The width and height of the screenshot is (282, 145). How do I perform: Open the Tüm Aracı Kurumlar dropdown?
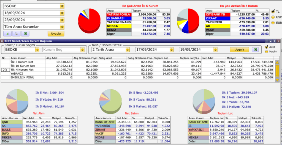(62, 27)
